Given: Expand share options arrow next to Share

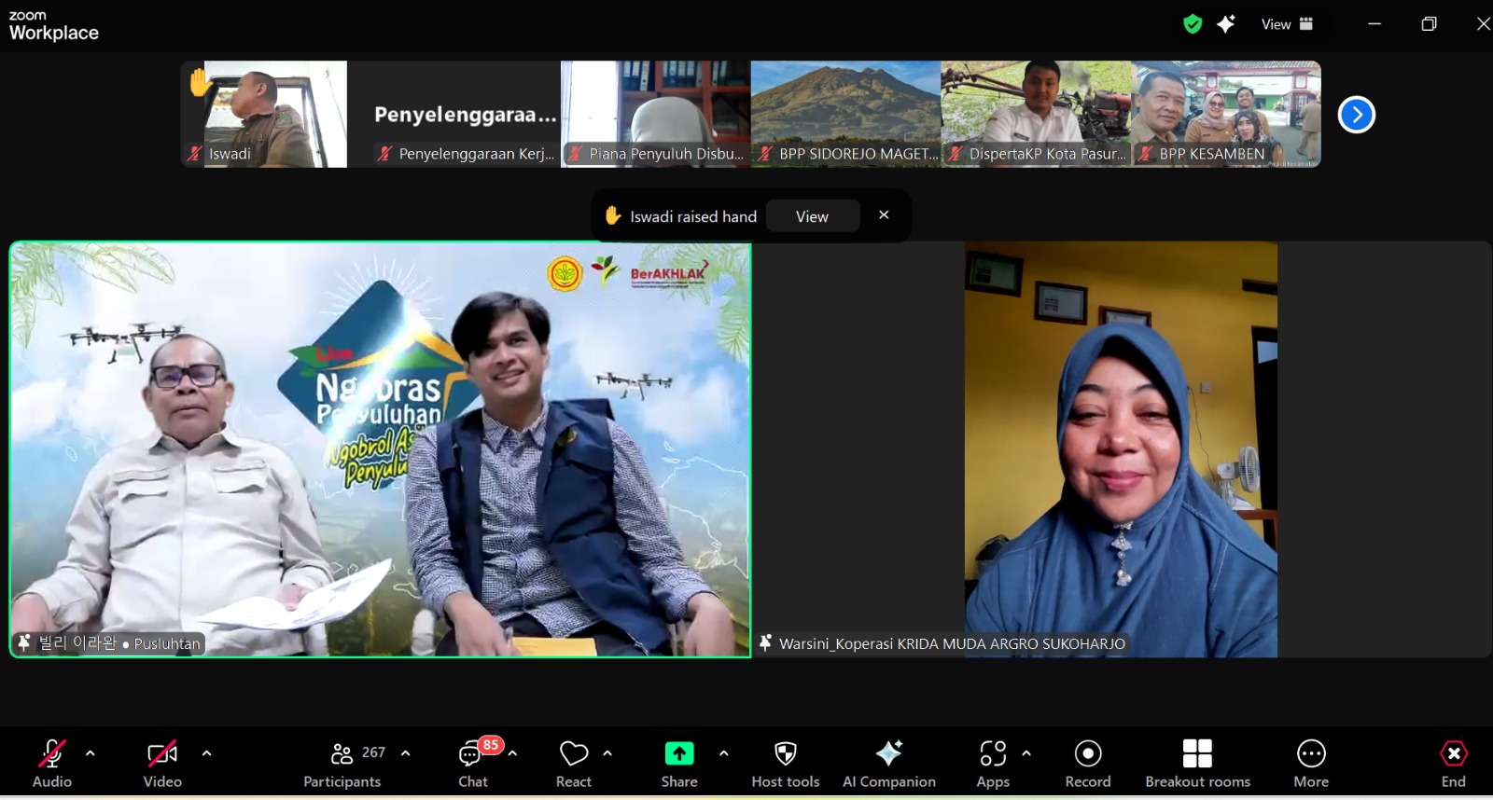Looking at the screenshot, I should (723, 752).
